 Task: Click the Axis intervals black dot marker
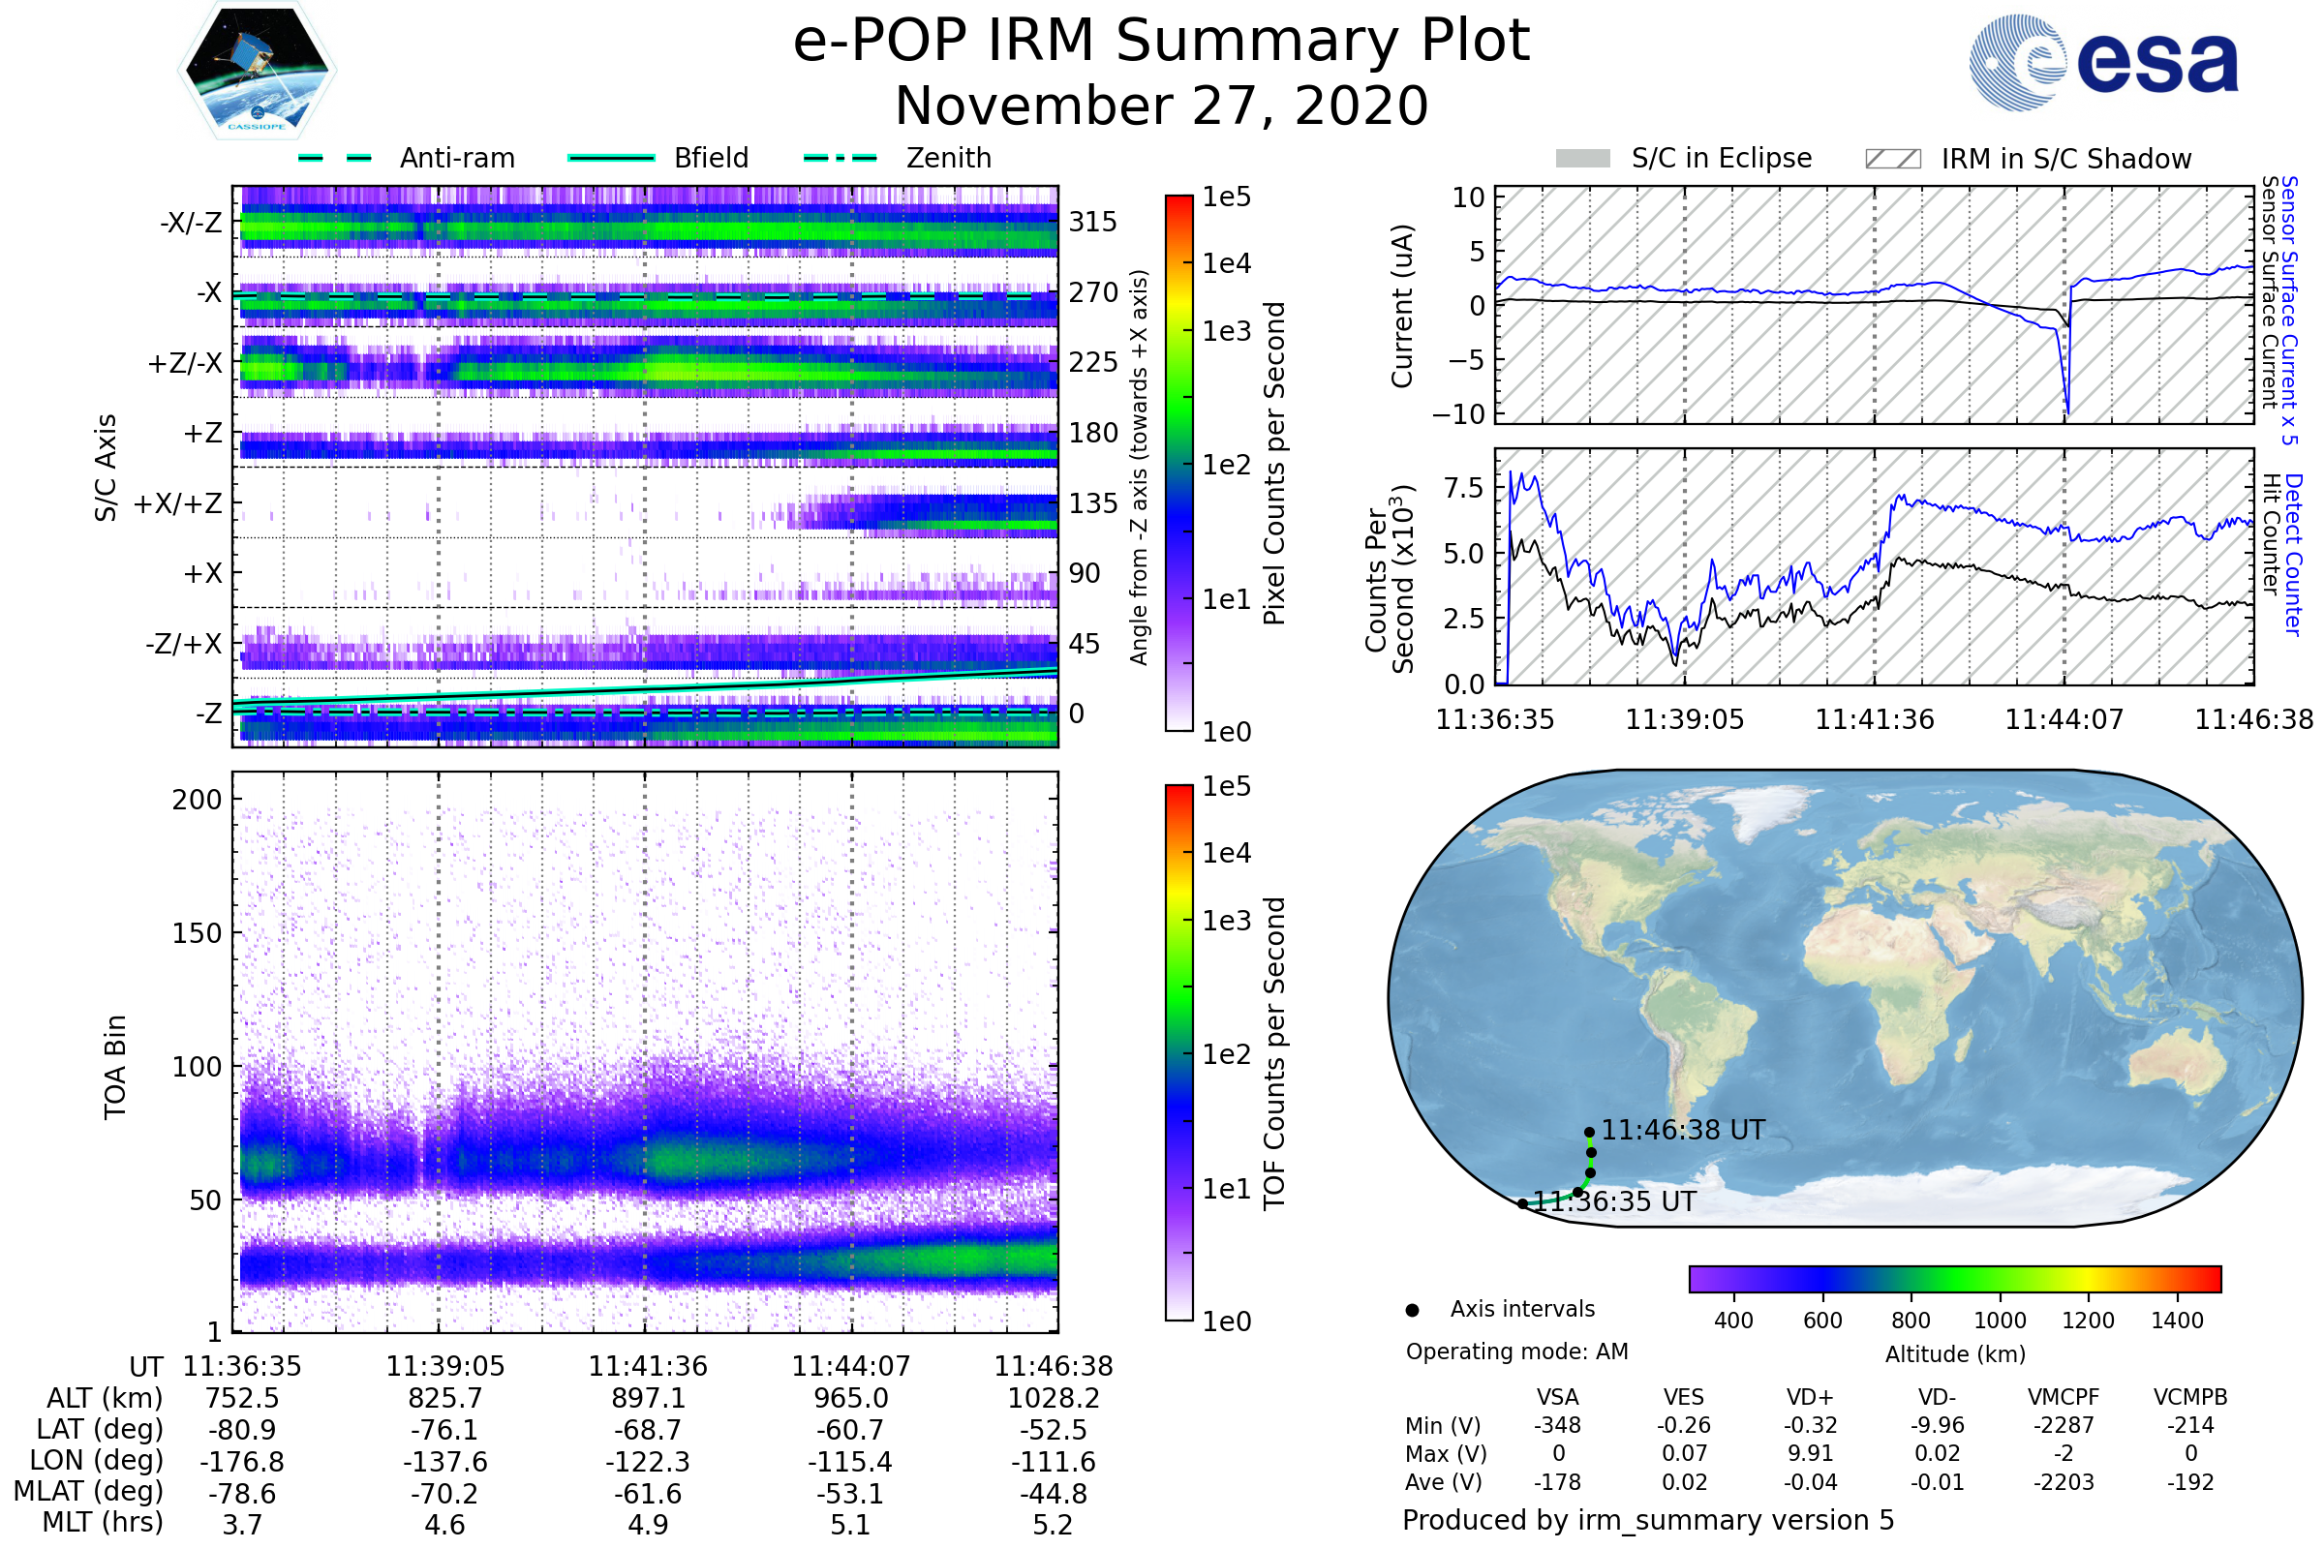point(1412,1310)
